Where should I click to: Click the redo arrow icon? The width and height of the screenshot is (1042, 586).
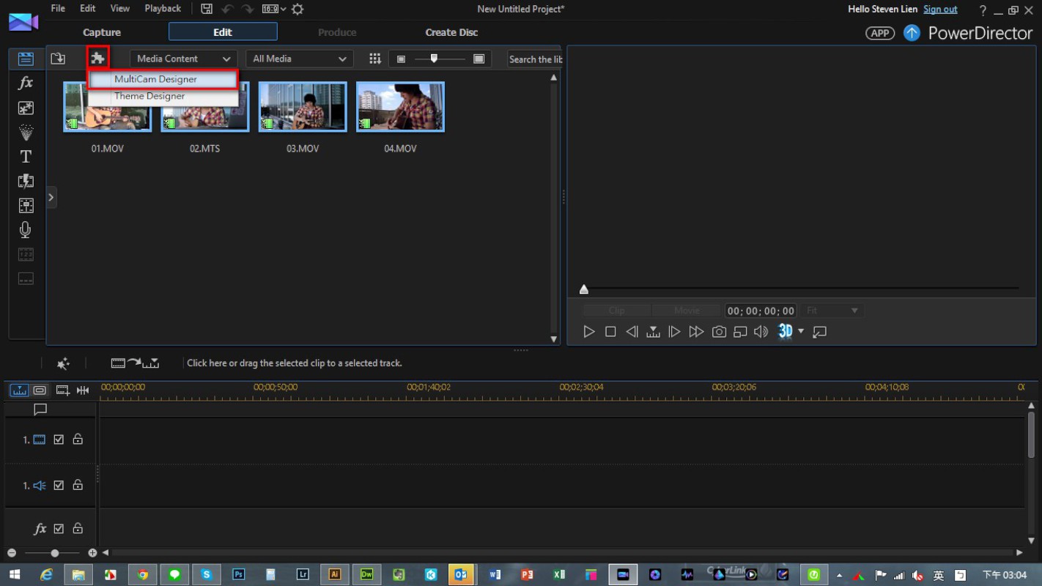click(248, 9)
